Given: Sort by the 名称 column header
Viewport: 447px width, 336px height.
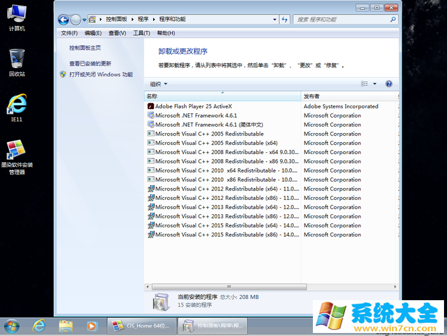Looking at the screenshot, I should tap(222, 96).
